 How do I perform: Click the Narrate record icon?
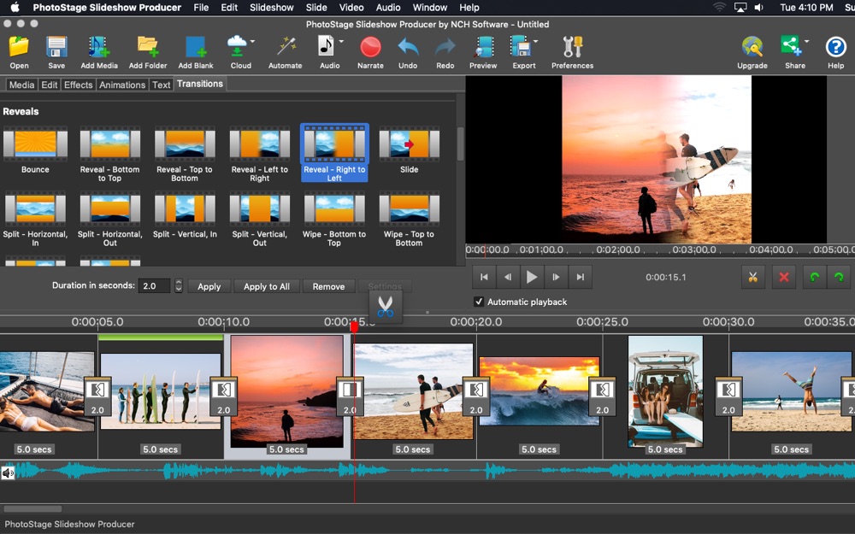370,48
